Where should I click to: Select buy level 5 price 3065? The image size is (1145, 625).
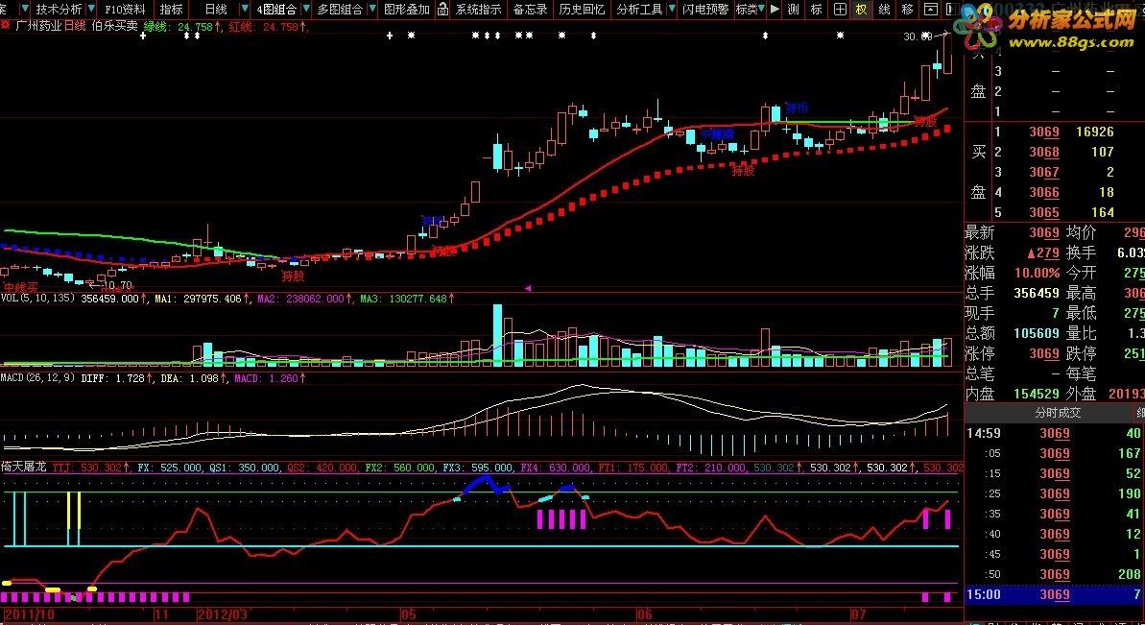click(x=1043, y=212)
